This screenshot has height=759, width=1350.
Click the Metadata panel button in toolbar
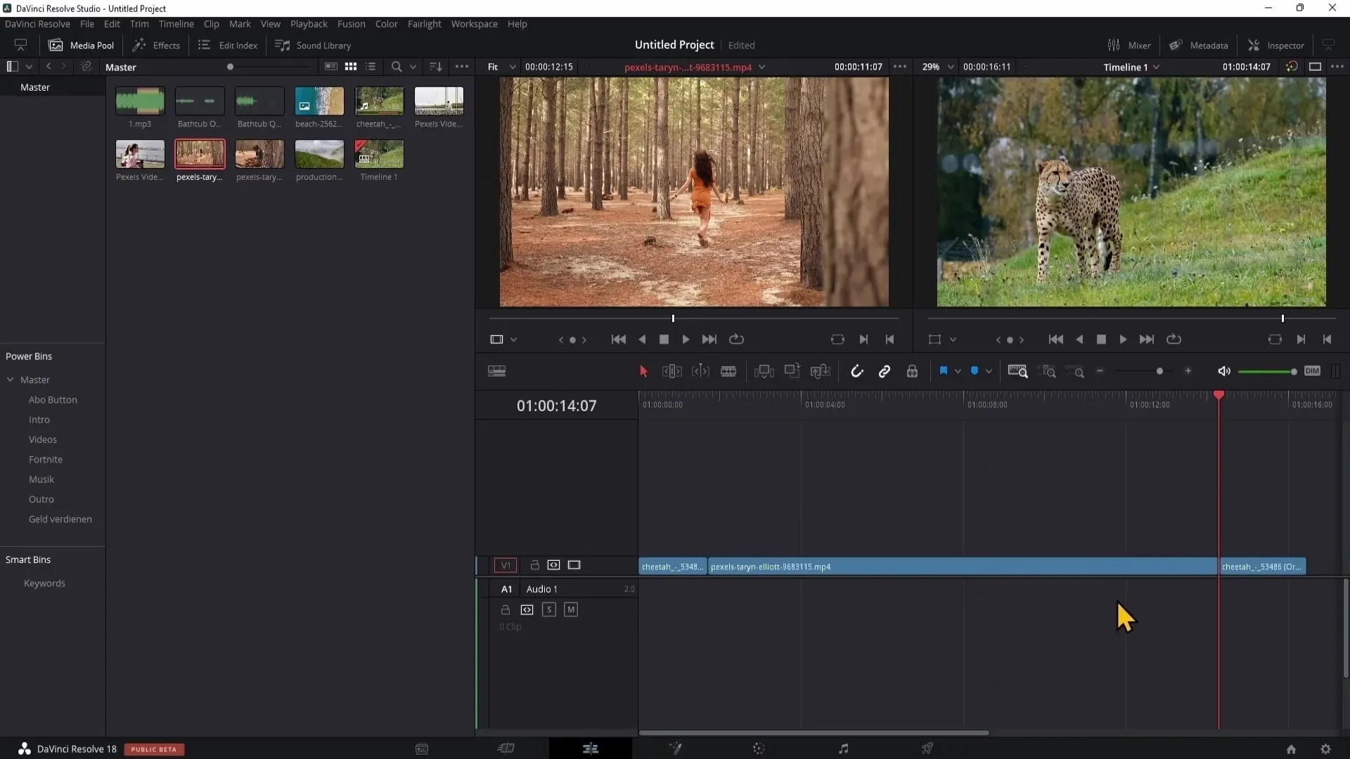[x=1199, y=44]
